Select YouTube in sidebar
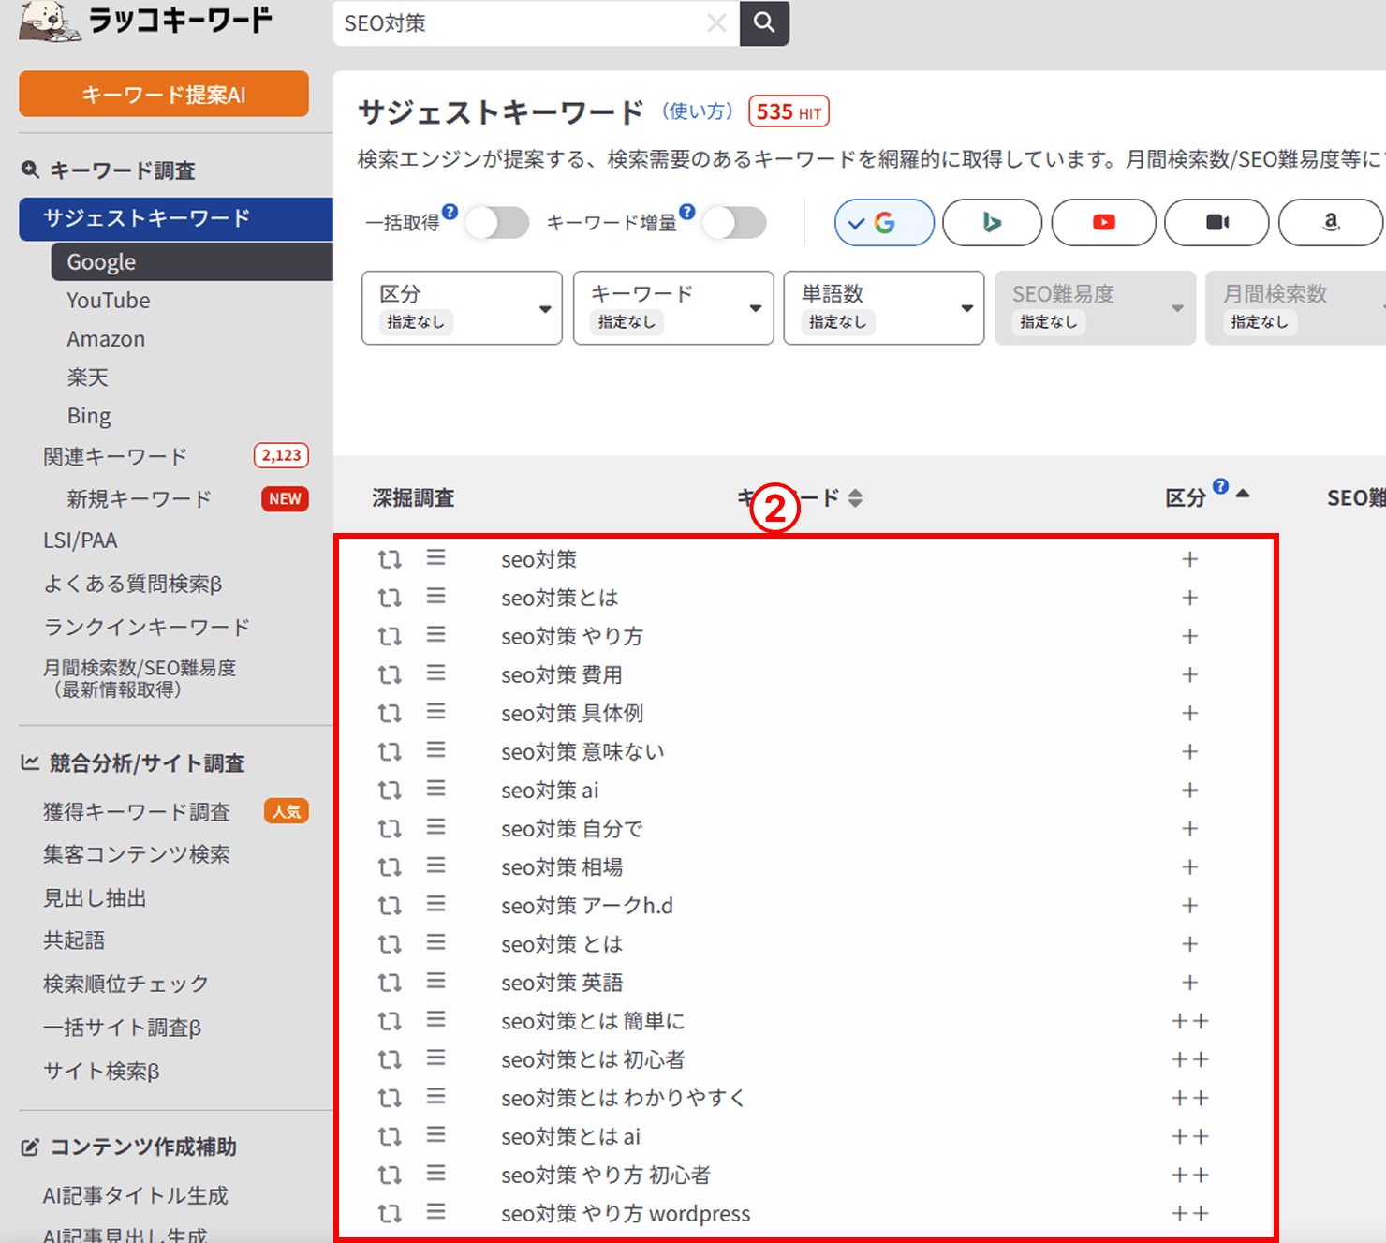This screenshot has height=1243, width=1386. coord(109,301)
